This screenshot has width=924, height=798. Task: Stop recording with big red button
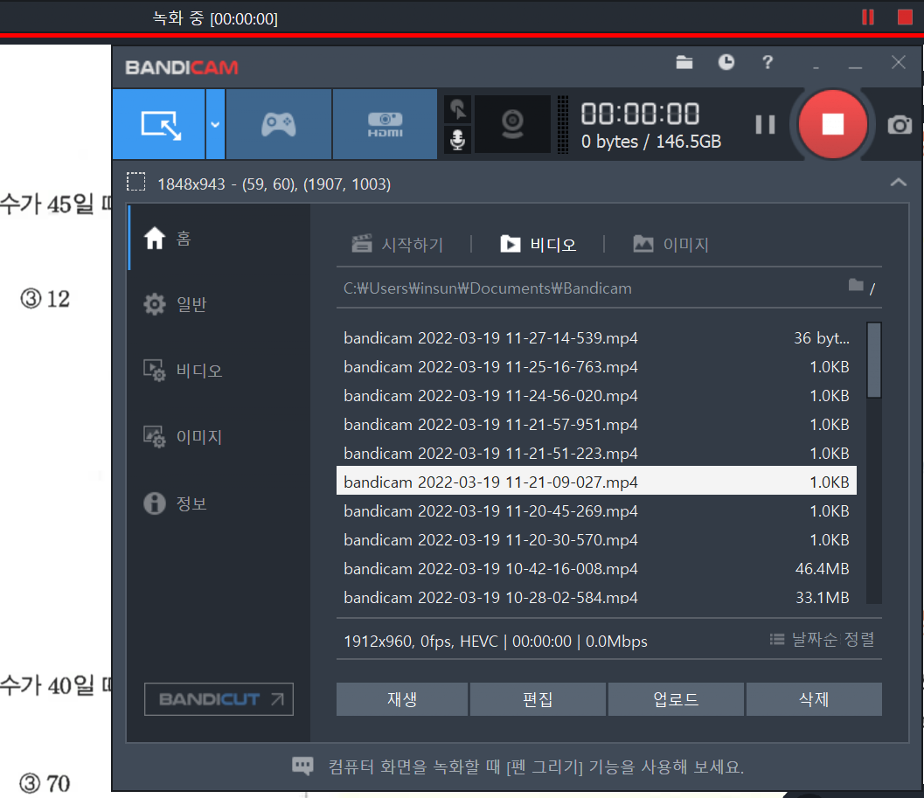coord(832,124)
